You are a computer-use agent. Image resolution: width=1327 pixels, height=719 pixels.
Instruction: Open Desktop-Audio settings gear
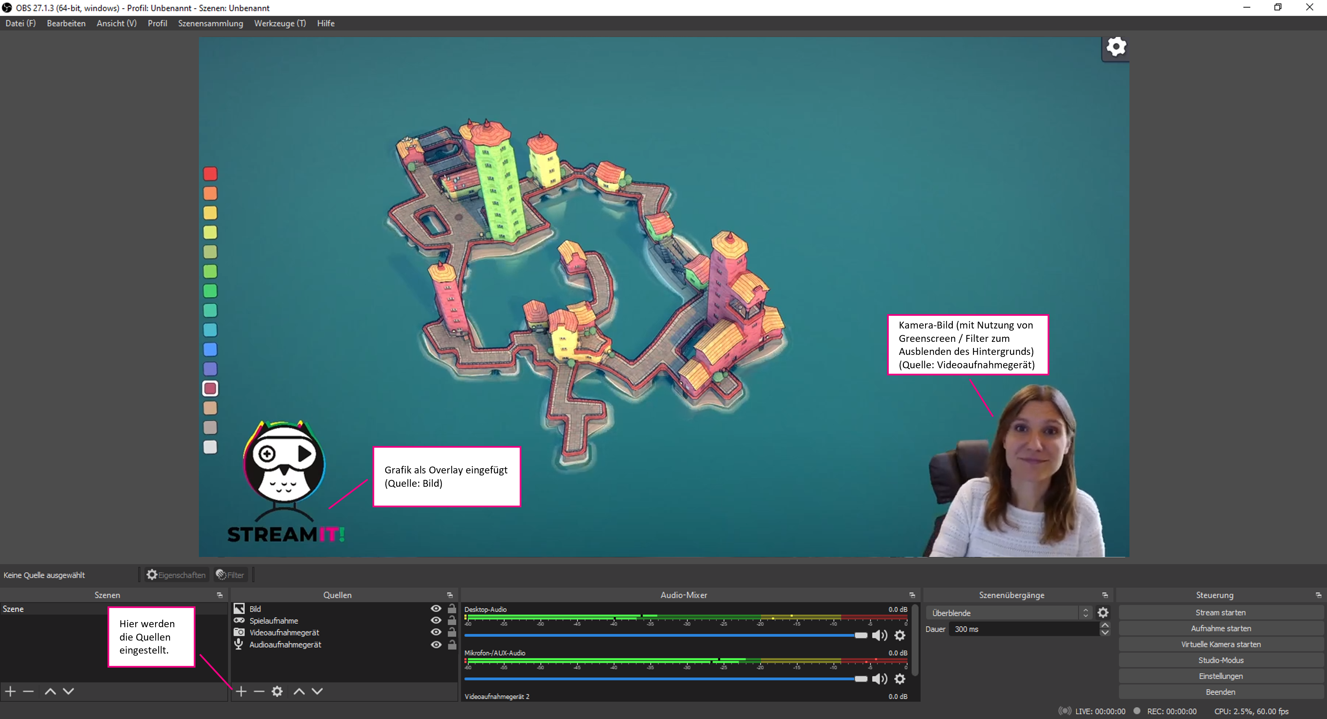click(x=900, y=635)
